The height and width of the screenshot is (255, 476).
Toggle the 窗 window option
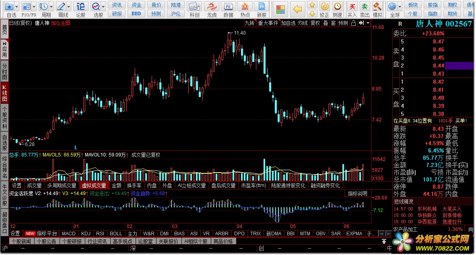coord(333,23)
